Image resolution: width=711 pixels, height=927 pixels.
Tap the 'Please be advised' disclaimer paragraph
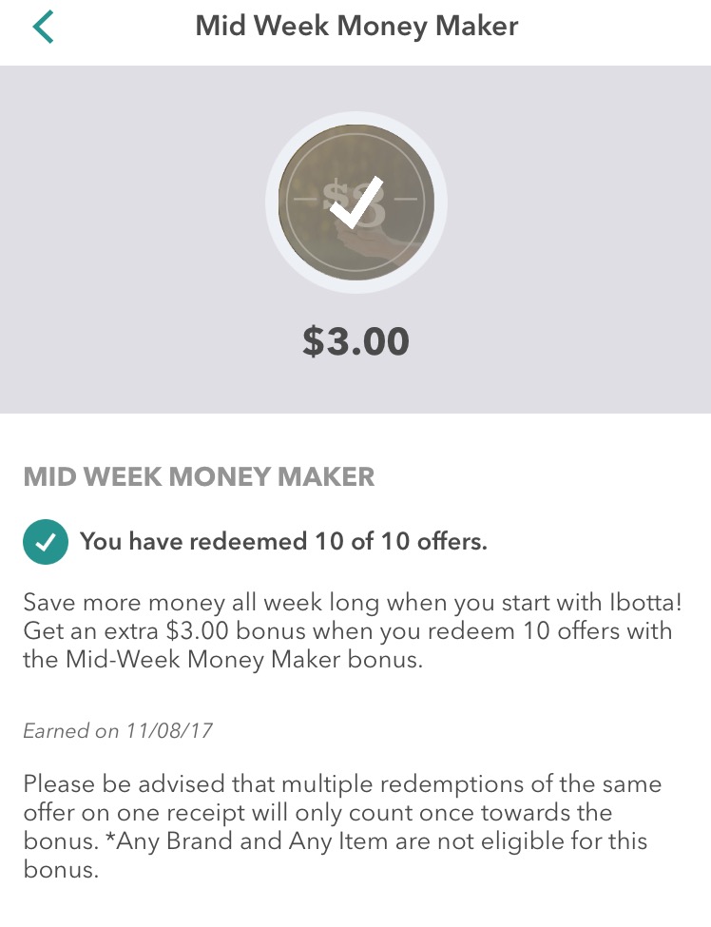click(342, 826)
